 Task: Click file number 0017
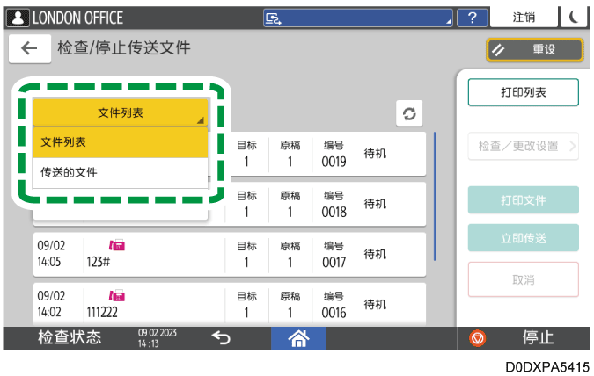(334, 262)
